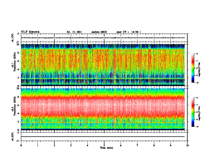Click the ch.2 spectrogram plot area
This screenshot has width=211, height=163.
pyautogui.click(x=103, y=109)
